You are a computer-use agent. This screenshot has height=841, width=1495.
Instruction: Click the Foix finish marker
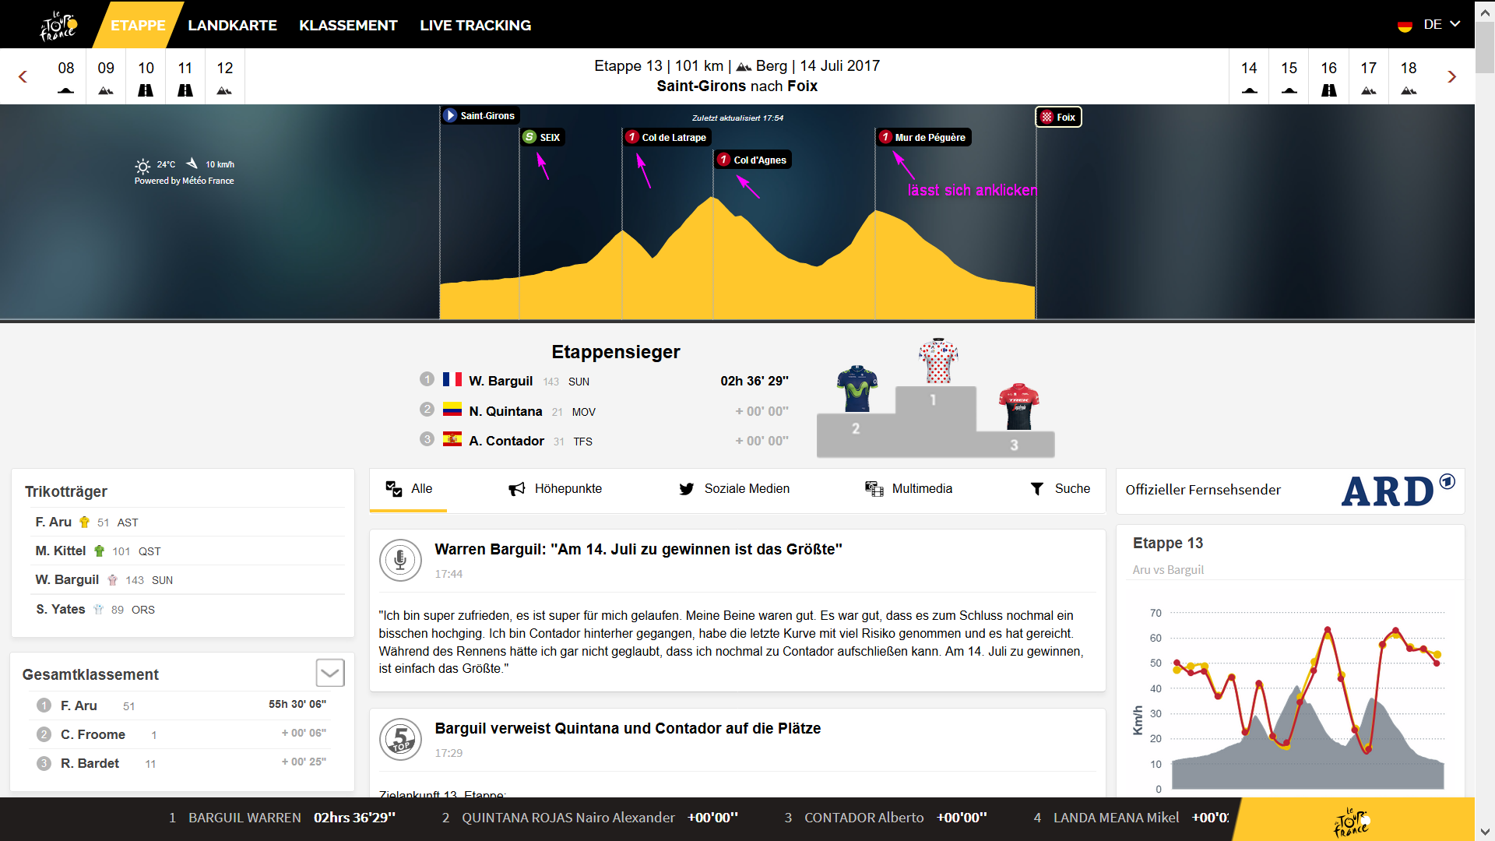pyautogui.click(x=1058, y=118)
